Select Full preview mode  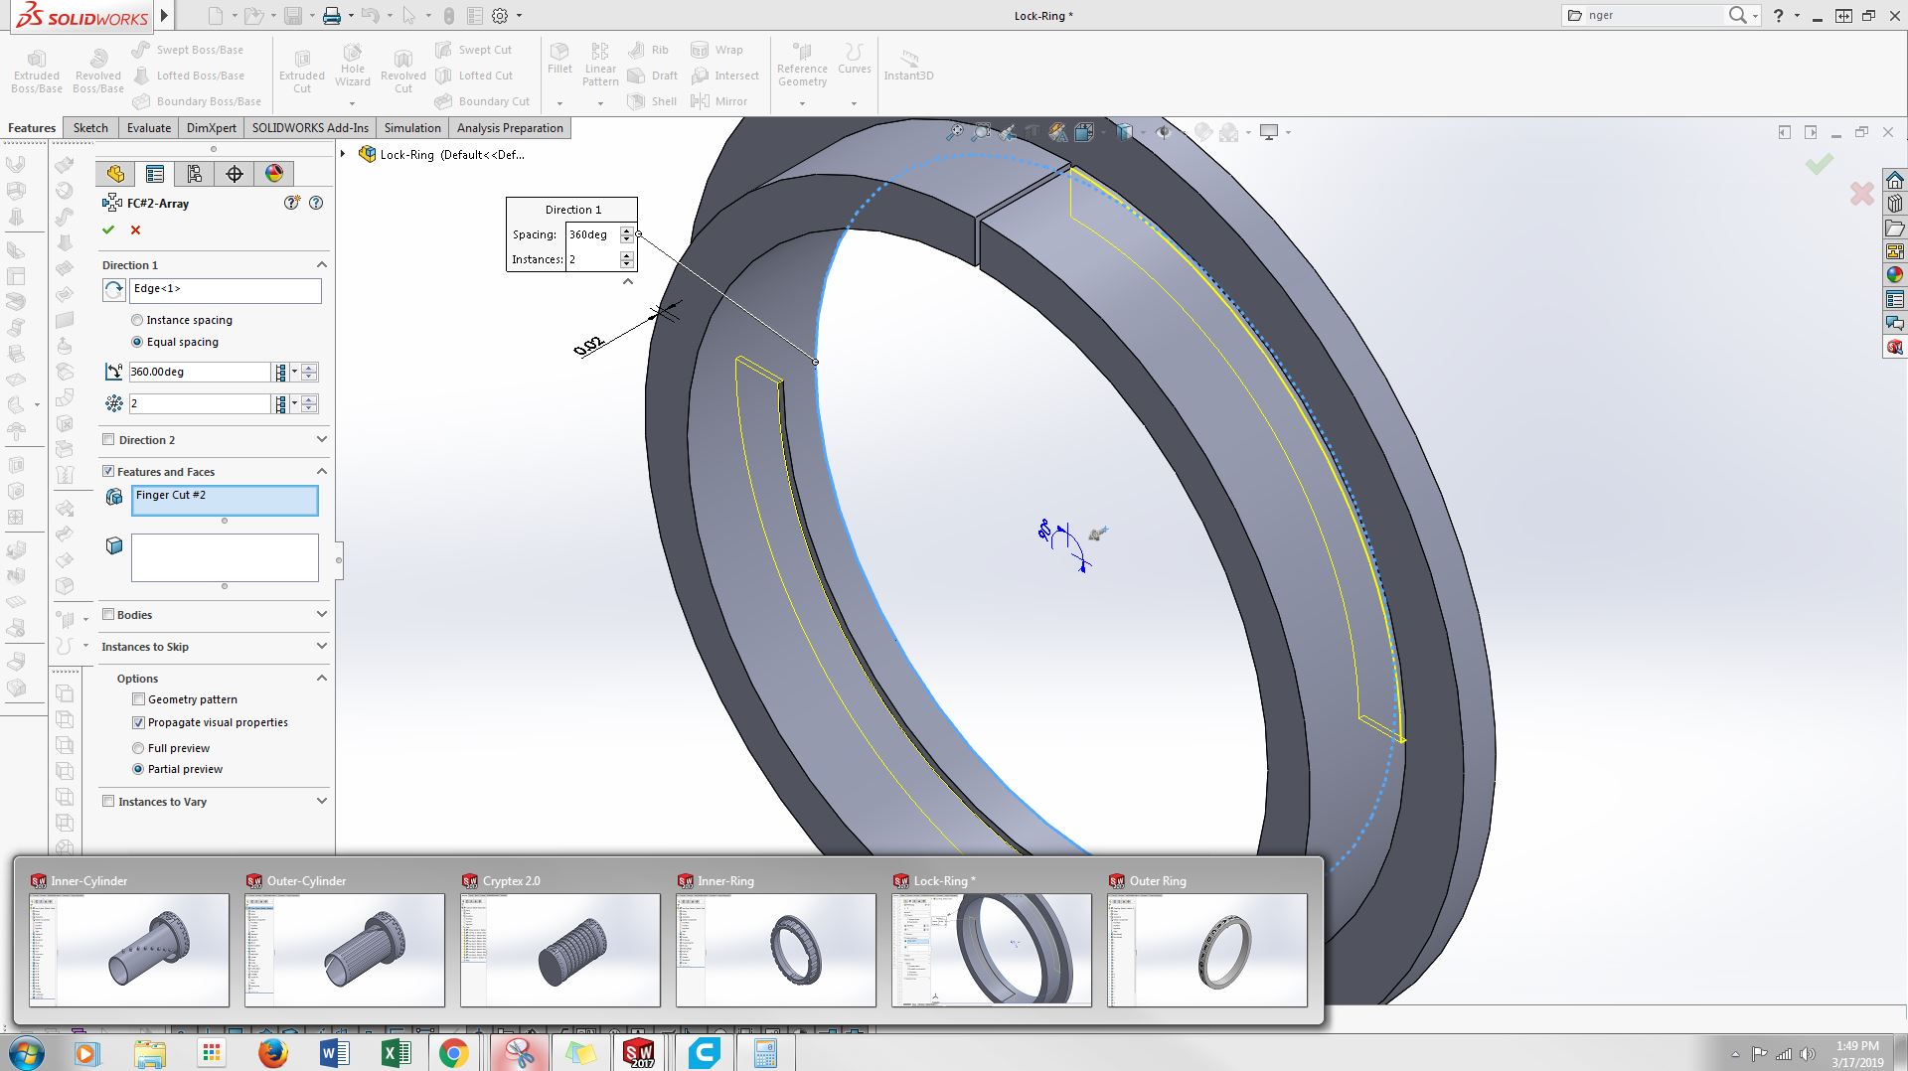pyautogui.click(x=138, y=748)
